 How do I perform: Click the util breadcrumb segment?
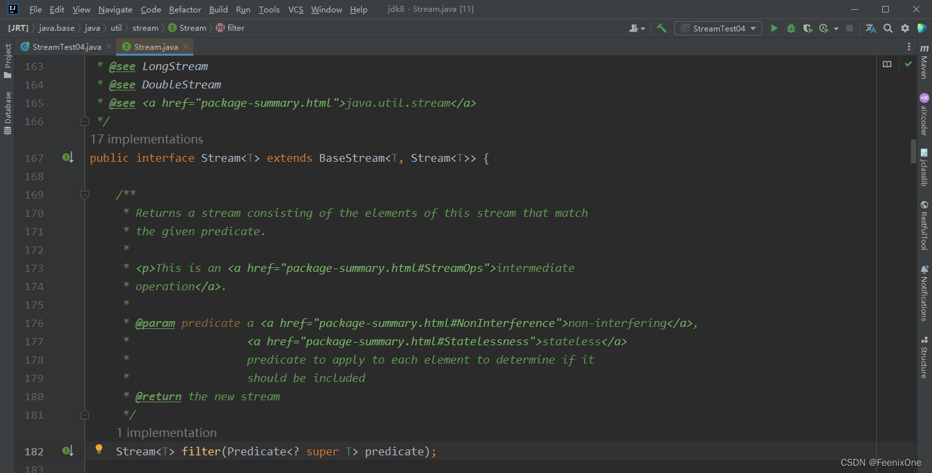(x=116, y=28)
